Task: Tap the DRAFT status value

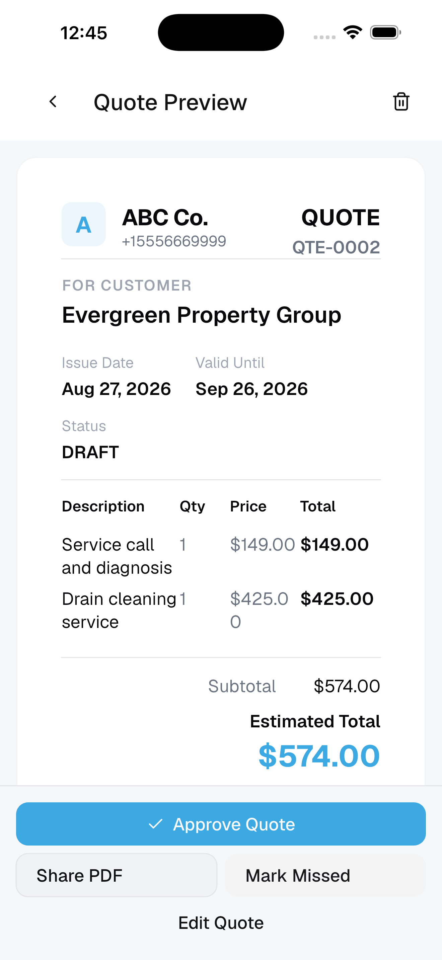Action: (x=90, y=452)
